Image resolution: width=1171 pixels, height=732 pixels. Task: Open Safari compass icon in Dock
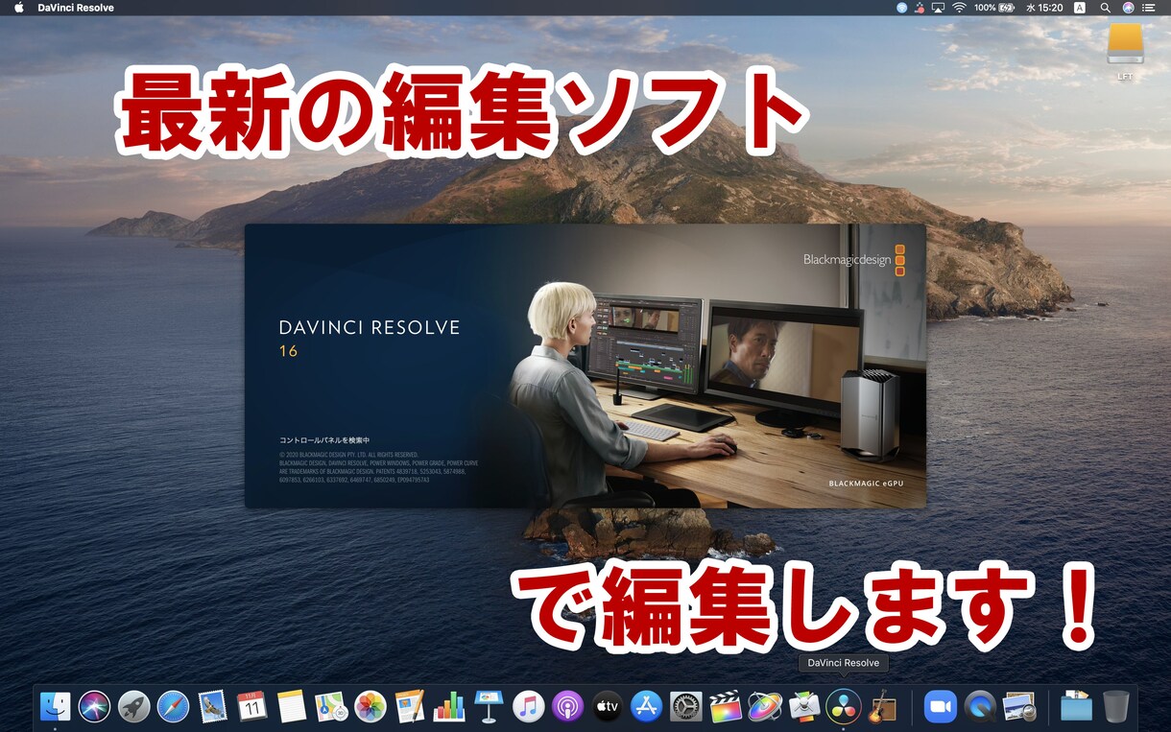tap(173, 707)
